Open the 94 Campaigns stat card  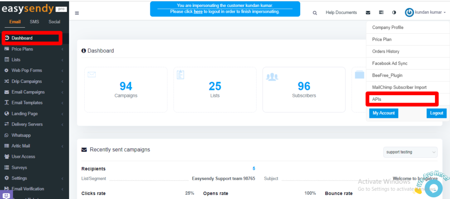[126, 89]
